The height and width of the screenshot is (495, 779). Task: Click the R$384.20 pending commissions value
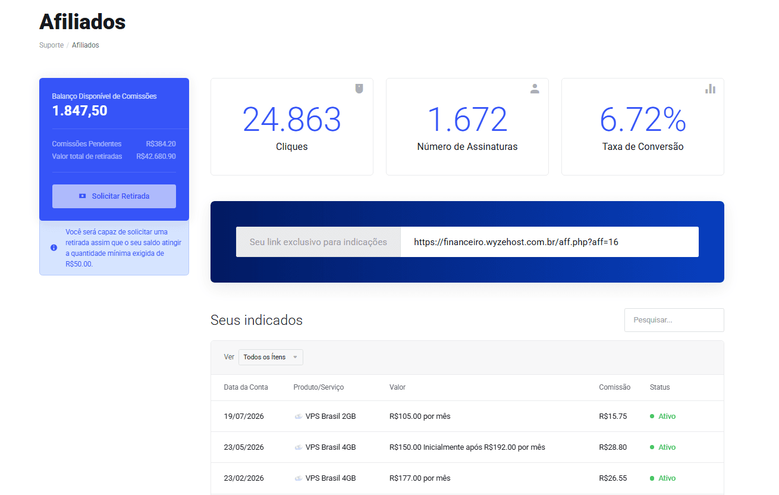tap(161, 144)
